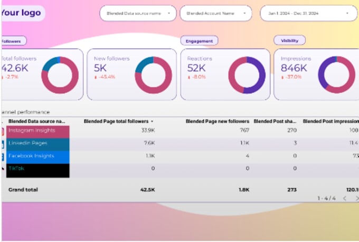Open the Blended Data source name dropdown
Image resolution: width=359 pixels, height=242 pixels.
point(138,13)
